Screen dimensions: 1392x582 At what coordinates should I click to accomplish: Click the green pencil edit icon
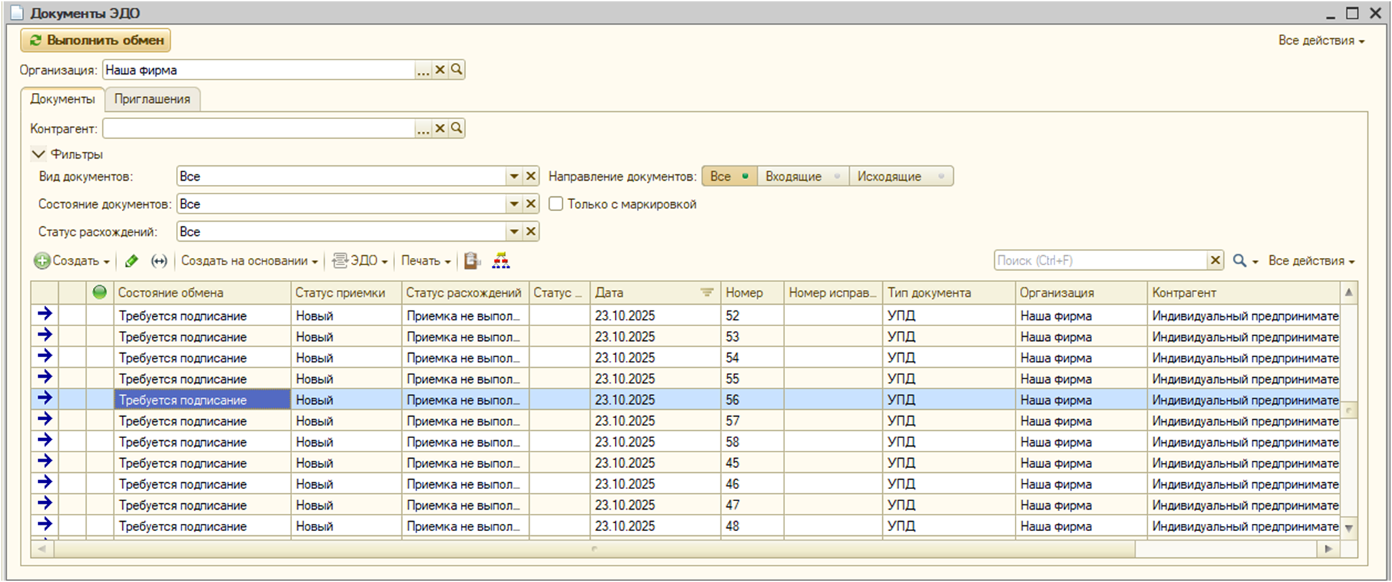pos(131,261)
